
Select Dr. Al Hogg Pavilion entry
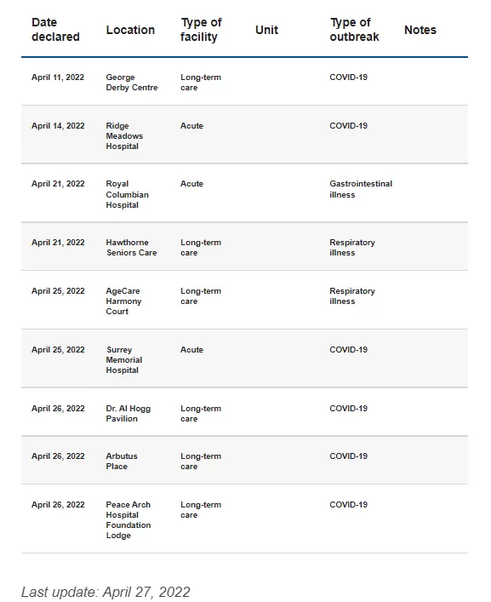click(x=128, y=414)
